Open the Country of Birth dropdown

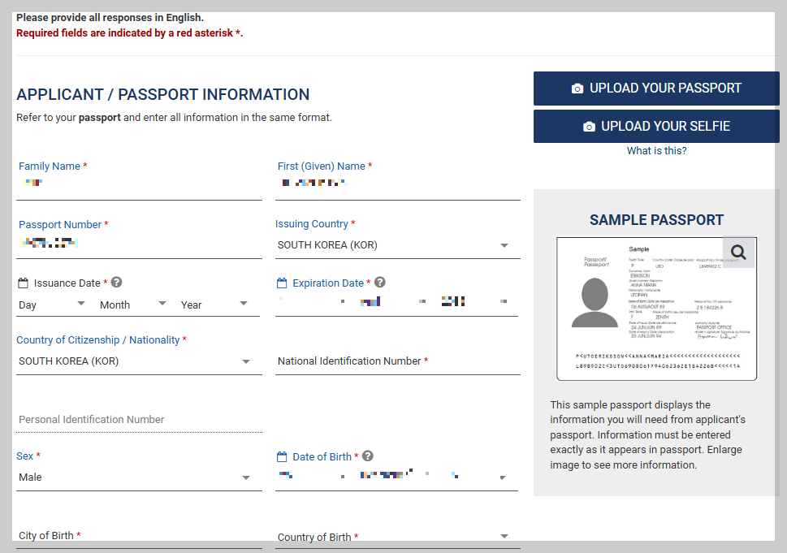point(397,537)
